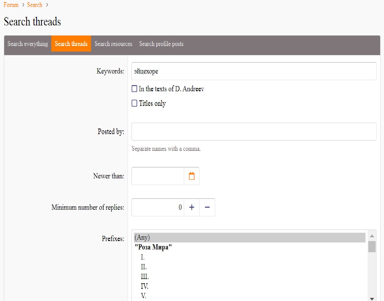
Task: Go to Search profile posts tab
Action: pyautogui.click(x=161, y=44)
